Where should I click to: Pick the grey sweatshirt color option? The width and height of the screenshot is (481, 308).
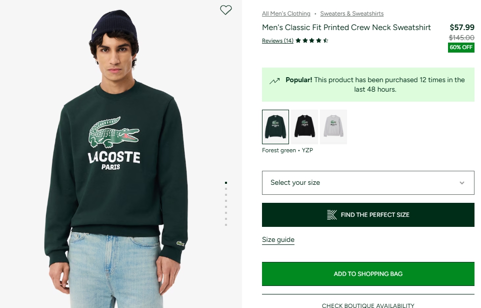pos(333,127)
